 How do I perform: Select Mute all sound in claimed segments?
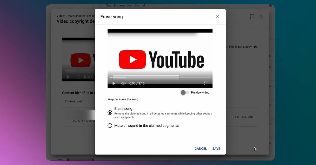110,126
